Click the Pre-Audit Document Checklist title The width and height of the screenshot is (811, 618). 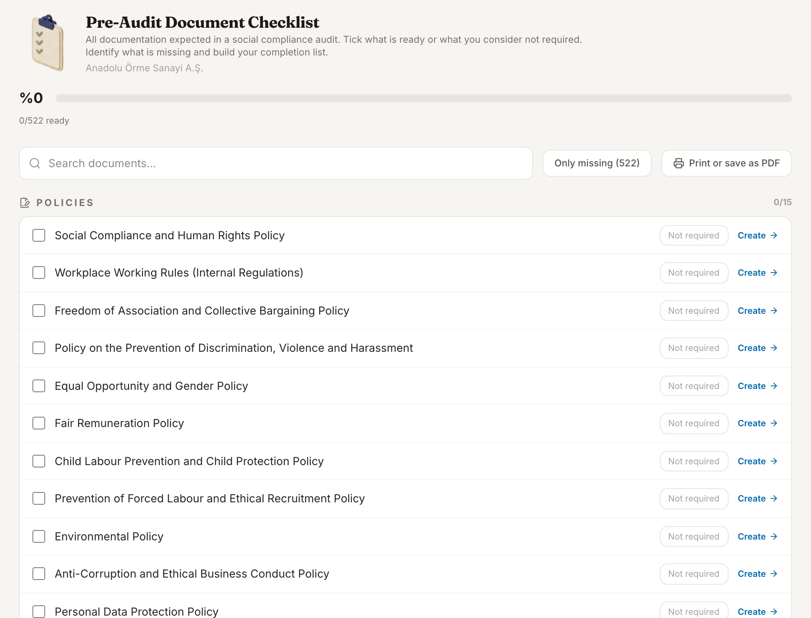[202, 22]
